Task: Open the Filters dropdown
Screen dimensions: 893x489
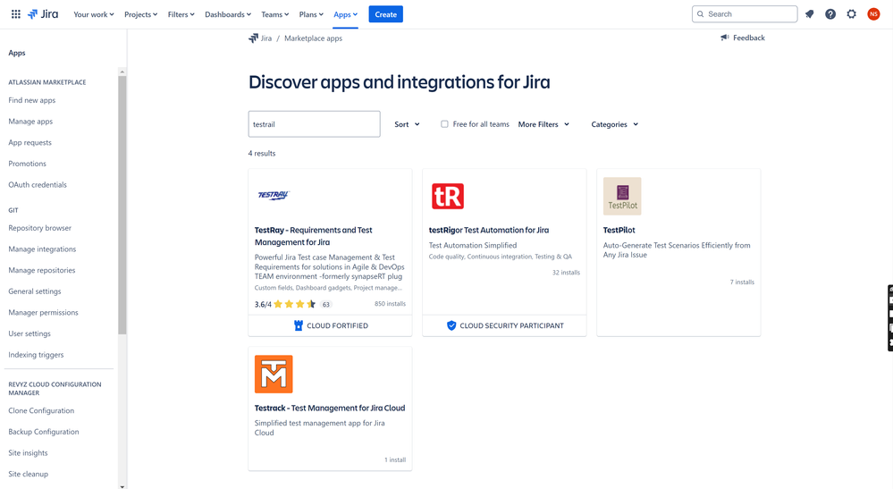Action: click(x=181, y=14)
